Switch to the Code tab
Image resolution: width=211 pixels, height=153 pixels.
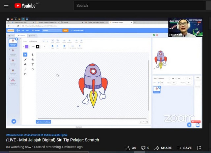point(11,35)
